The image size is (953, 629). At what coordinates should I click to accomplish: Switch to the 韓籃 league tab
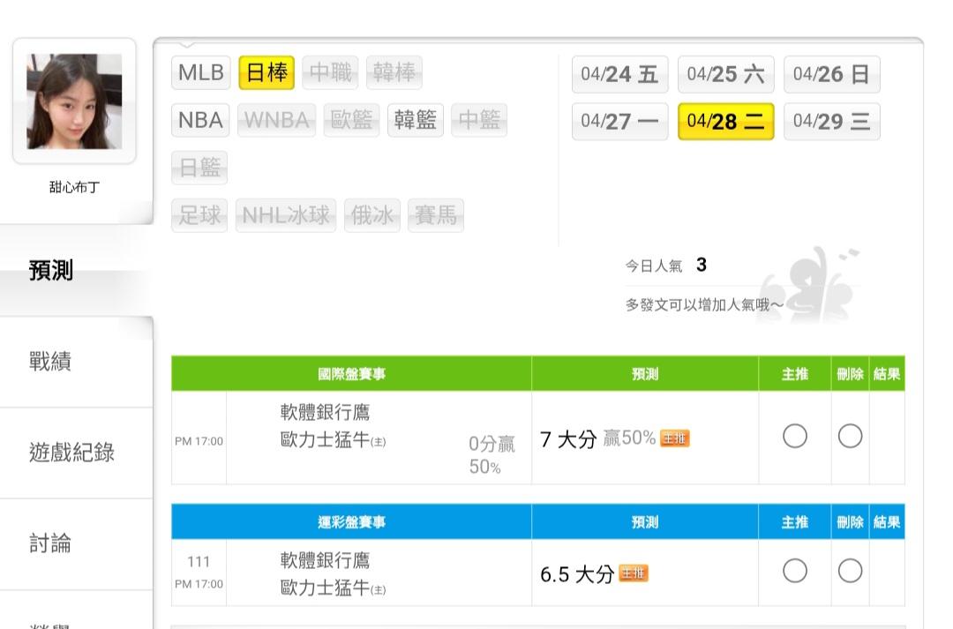(x=416, y=120)
